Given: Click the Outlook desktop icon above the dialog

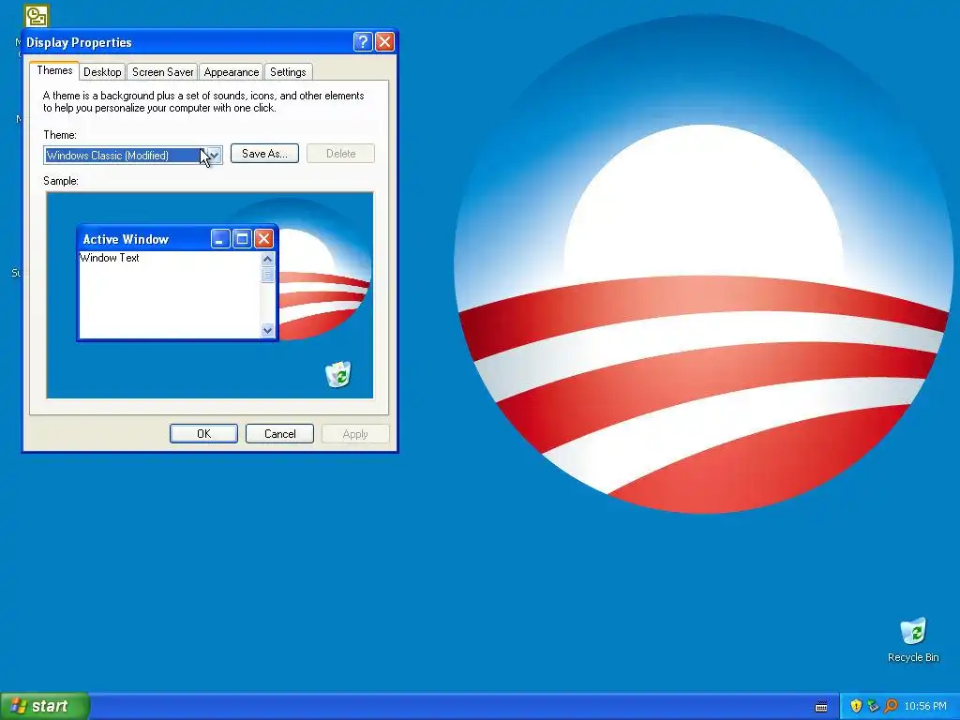Looking at the screenshot, I should (x=37, y=16).
